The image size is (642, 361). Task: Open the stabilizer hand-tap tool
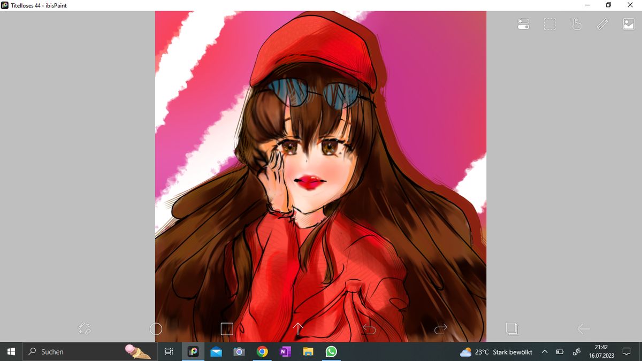click(576, 24)
